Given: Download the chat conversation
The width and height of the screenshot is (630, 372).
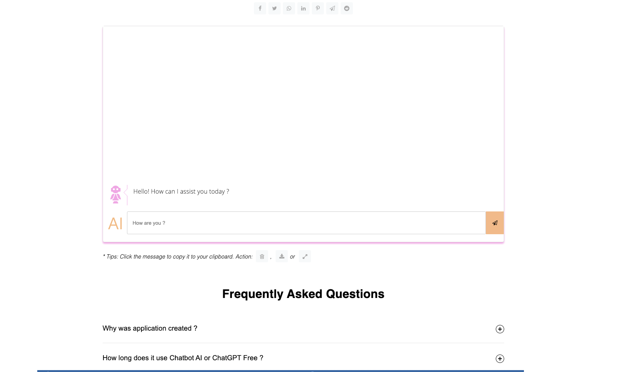Looking at the screenshot, I should coord(282,257).
